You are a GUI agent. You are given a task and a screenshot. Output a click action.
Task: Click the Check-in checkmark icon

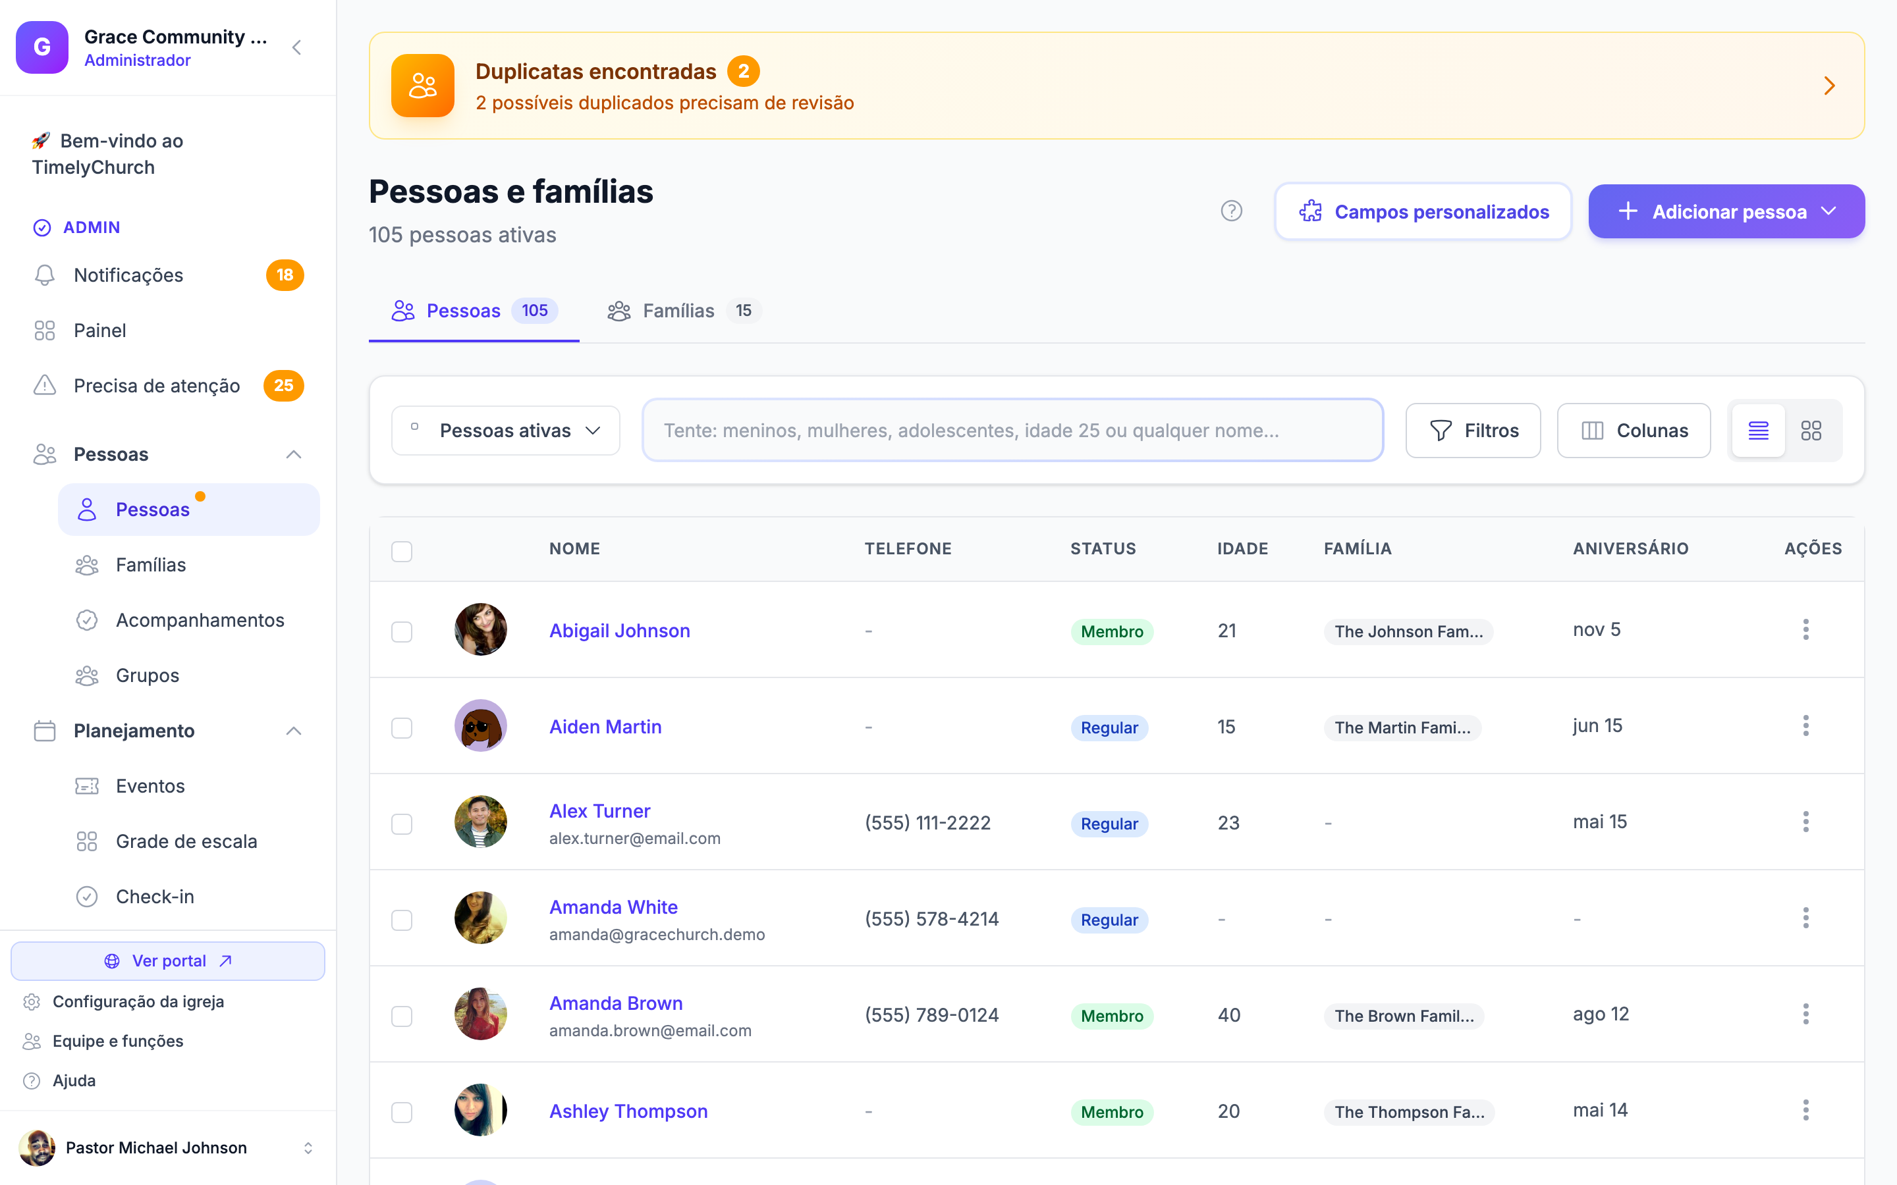click(x=87, y=897)
